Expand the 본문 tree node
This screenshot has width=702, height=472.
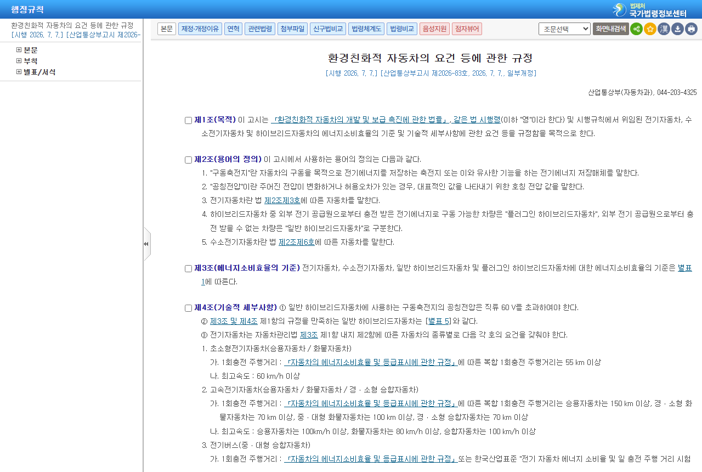coord(19,50)
